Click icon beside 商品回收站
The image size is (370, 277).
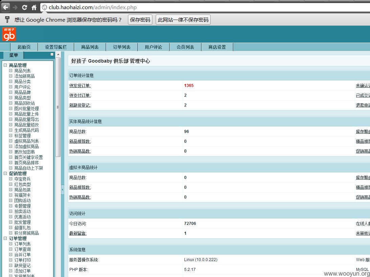pyautogui.click(x=10, y=103)
